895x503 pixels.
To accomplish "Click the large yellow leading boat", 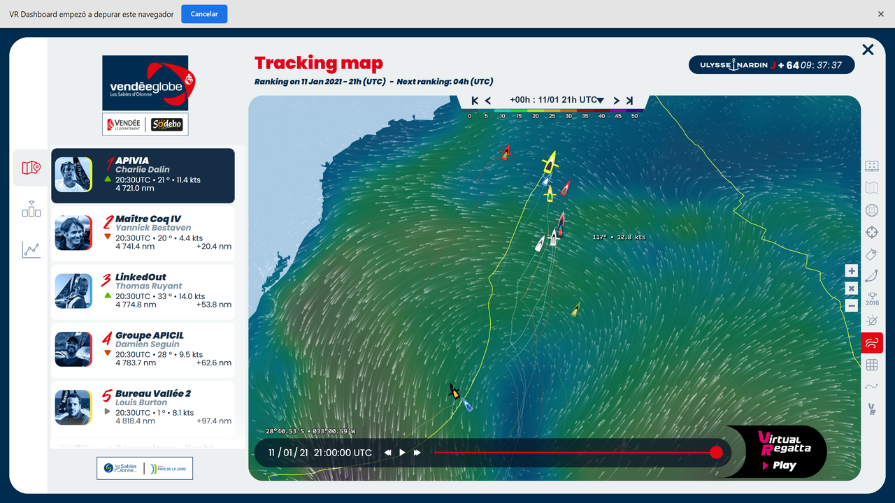I will [551, 163].
